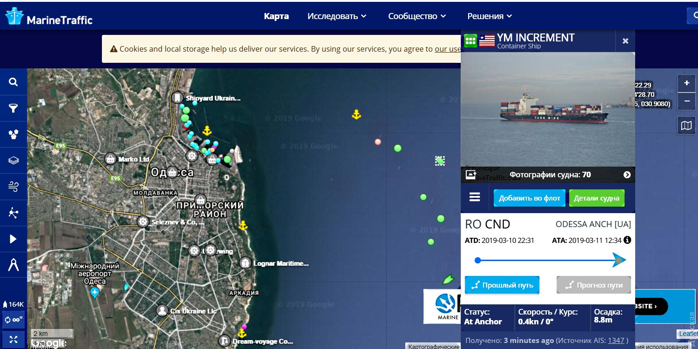Select the distance measuring compass tool
This screenshot has width=698, height=349.
tap(13, 265)
